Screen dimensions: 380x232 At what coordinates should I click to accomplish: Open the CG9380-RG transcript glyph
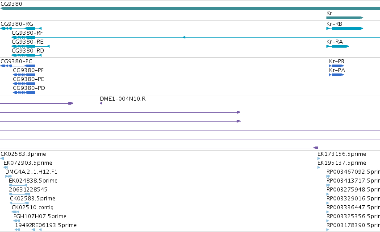point(21,28)
